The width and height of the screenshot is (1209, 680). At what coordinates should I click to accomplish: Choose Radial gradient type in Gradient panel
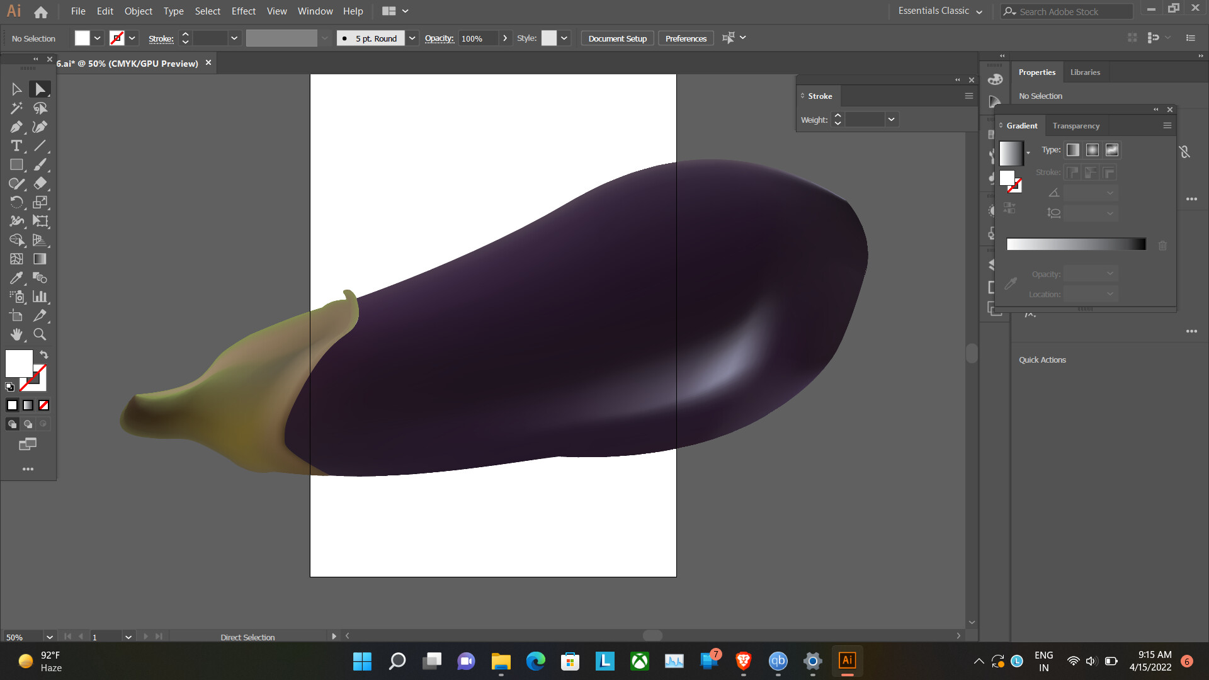1093,150
